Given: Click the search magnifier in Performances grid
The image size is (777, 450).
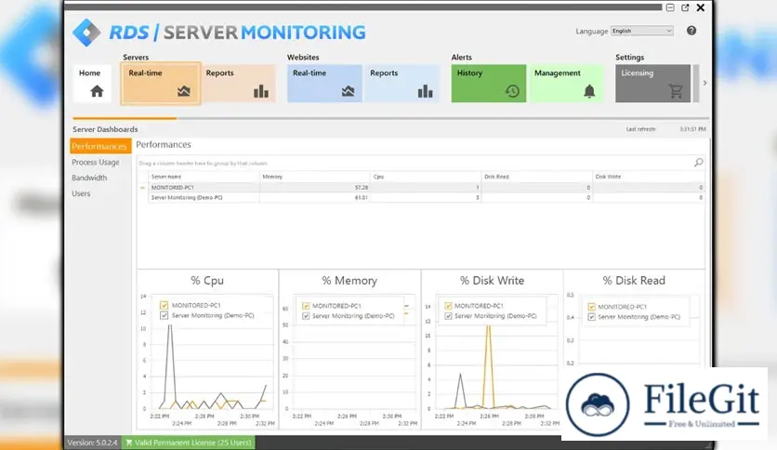Looking at the screenshot, I should [x=698, y=163].
